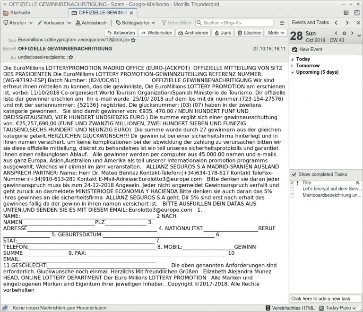Screen dimensions: 363x312
Task: Open the Abrufen dropdown arrow
Action: pos(31,23)
